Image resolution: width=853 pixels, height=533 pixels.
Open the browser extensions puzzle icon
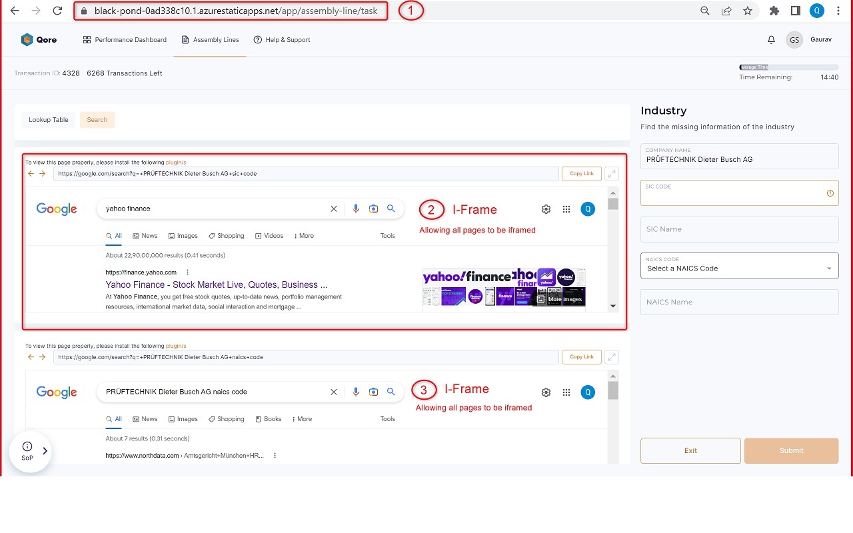(x=774, y=11)
